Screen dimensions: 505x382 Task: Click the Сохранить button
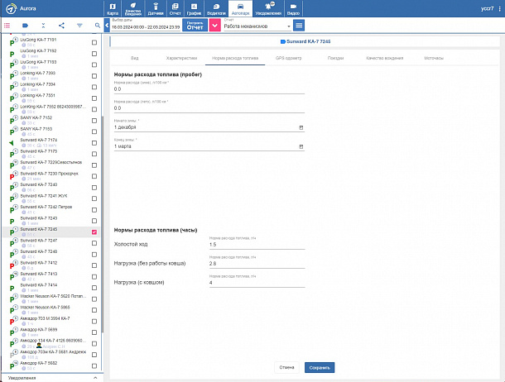[320, 367]
